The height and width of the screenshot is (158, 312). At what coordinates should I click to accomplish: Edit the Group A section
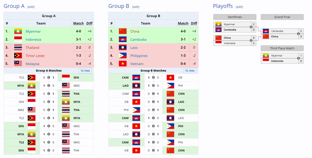tap(31, 7)
